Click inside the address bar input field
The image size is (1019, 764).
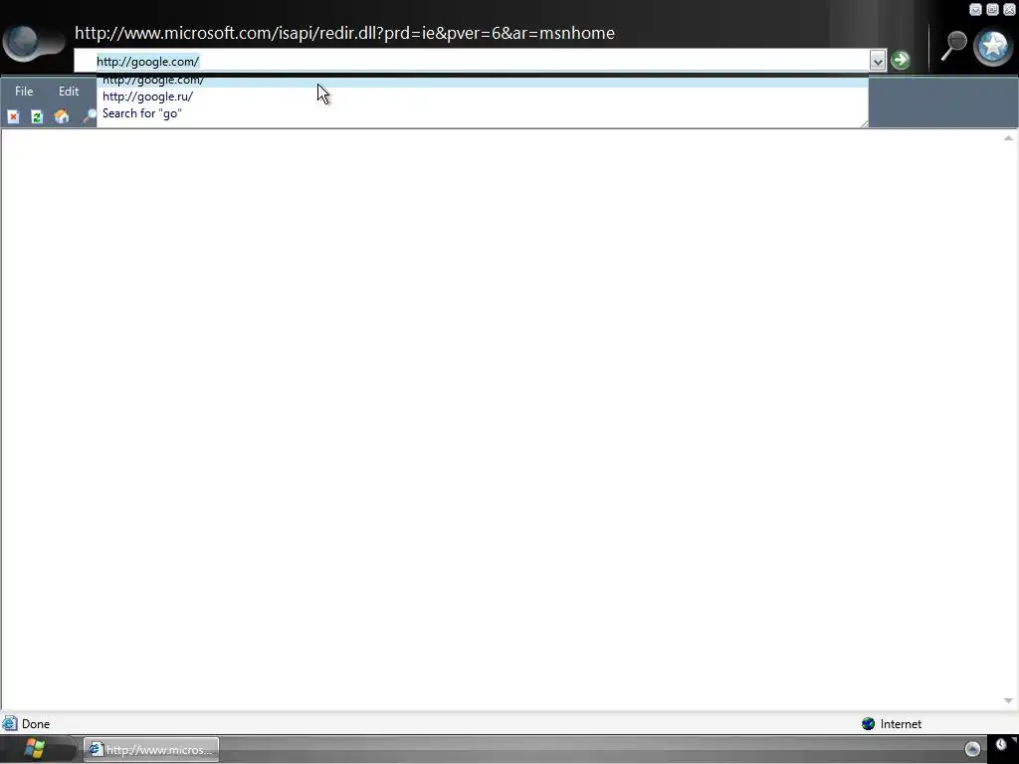[471, 61]
